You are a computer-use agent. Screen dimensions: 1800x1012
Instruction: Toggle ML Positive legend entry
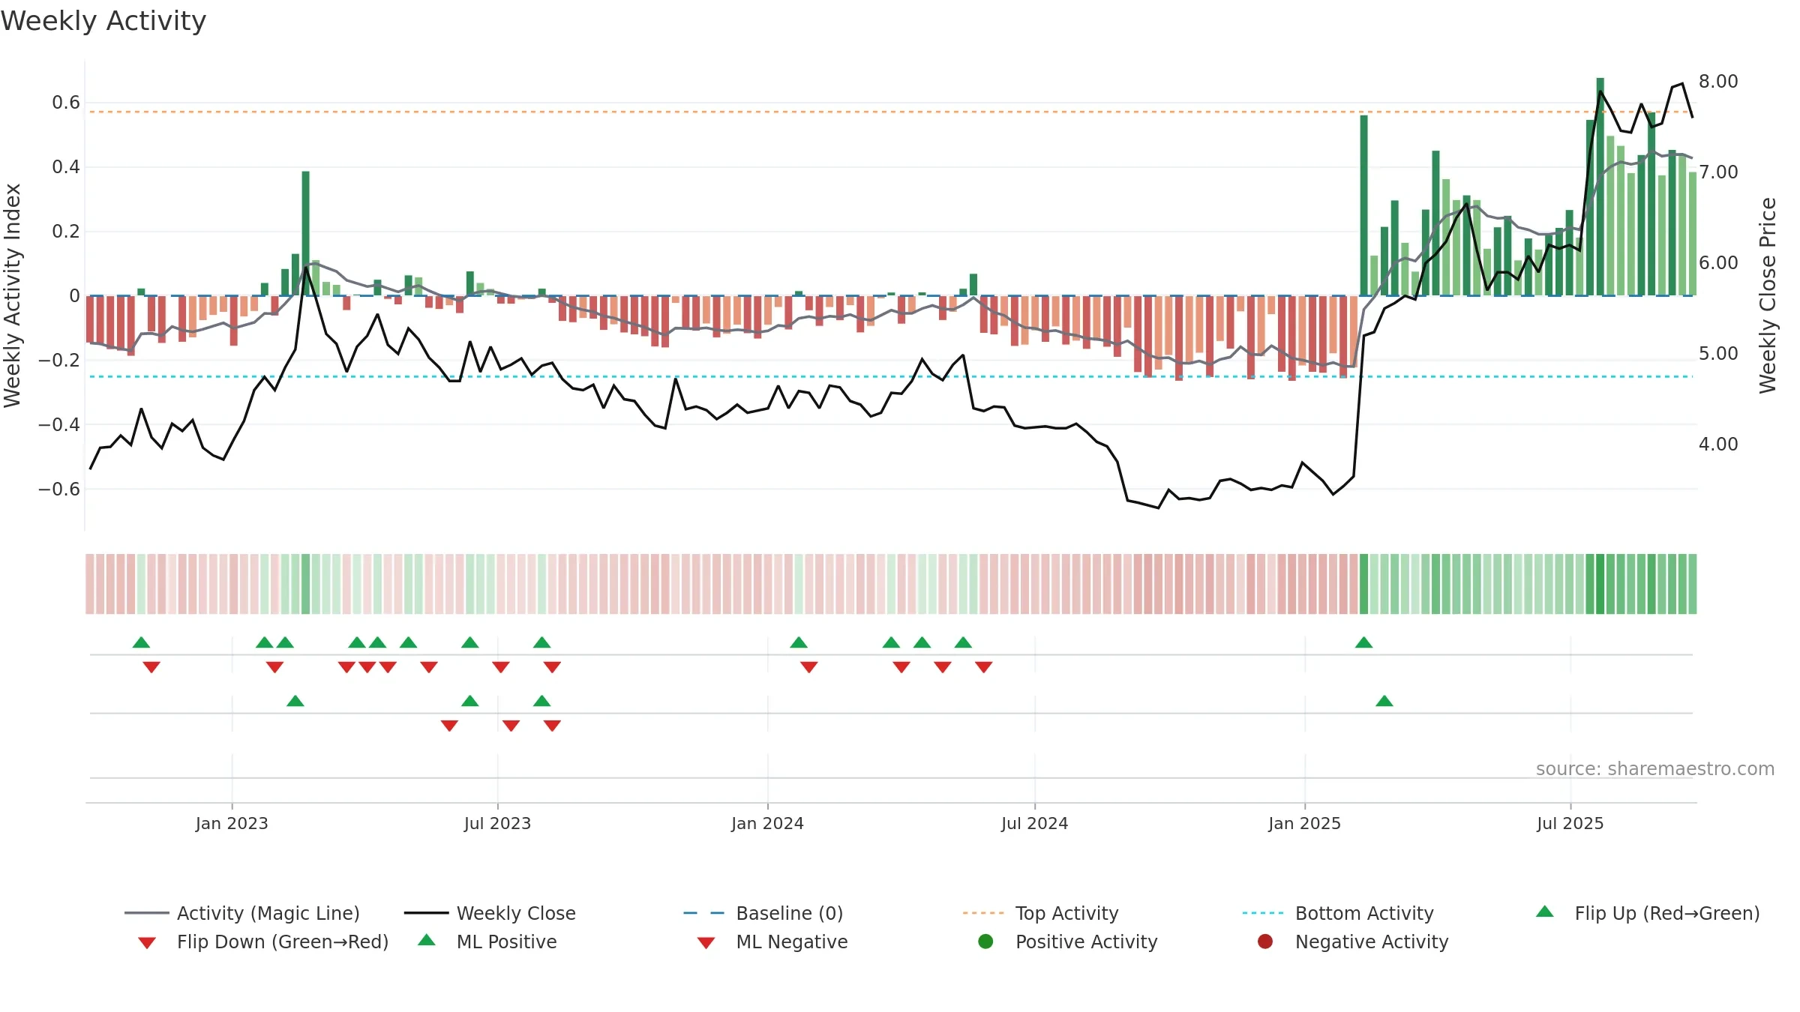(487, 942)
